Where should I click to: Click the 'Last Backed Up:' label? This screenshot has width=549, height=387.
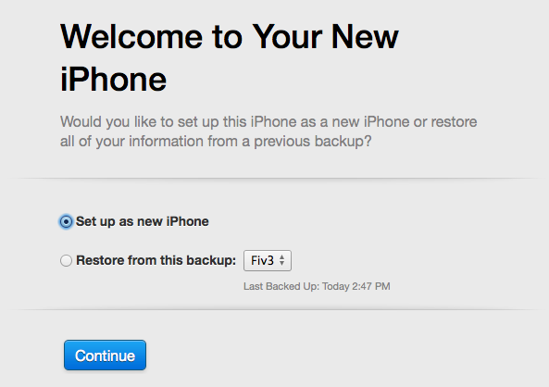(x=281, y=286)
